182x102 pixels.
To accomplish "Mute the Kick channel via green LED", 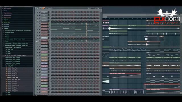I will point(36,12).
